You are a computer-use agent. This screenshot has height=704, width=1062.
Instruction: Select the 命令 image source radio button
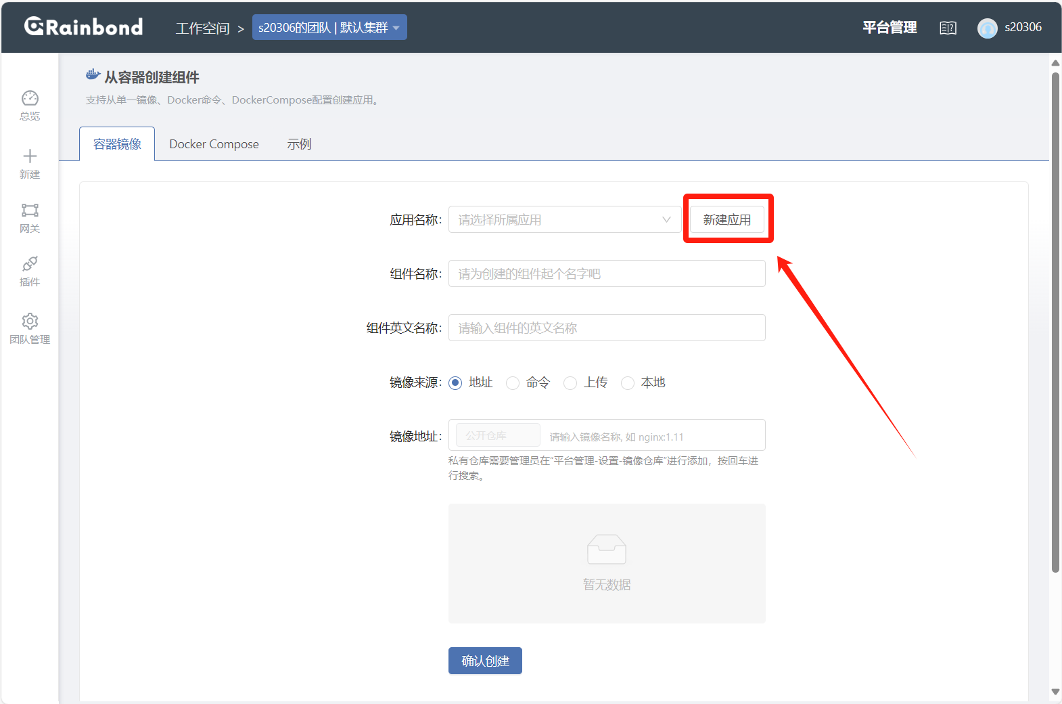pyautogui.click(x=513, y=383)
